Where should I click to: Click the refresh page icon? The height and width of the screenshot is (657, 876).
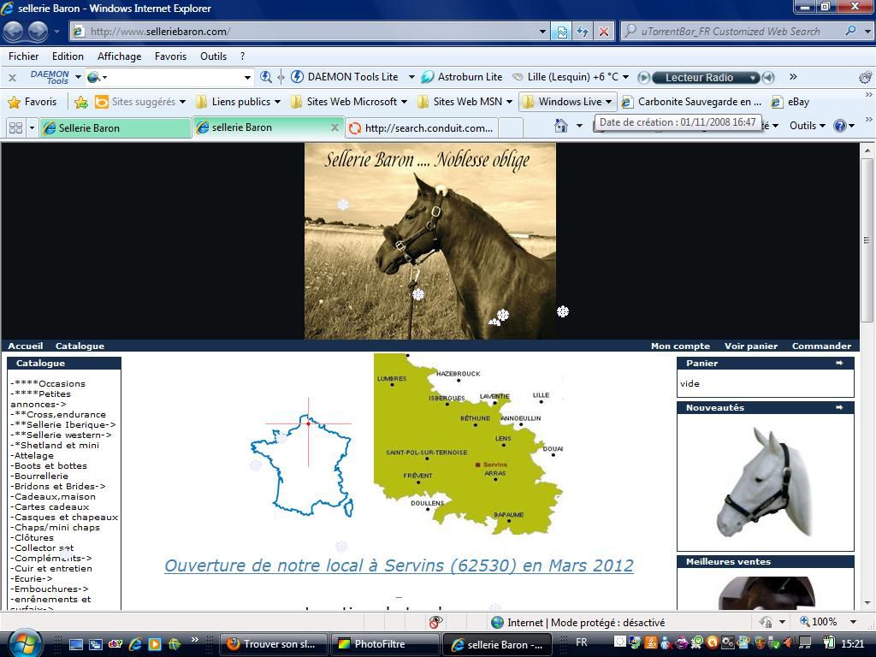[x=583, y=32]
